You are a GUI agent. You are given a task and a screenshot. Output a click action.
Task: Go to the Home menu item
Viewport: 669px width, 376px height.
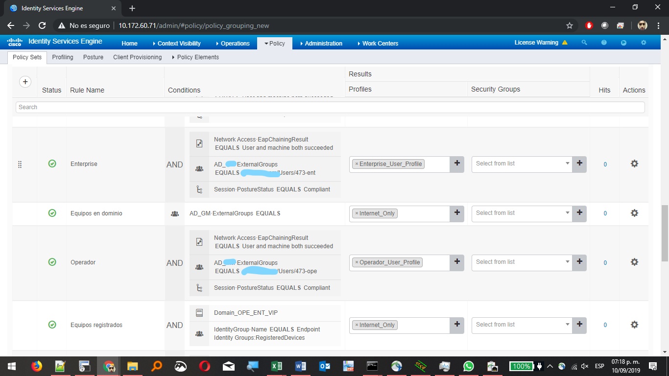129,44
